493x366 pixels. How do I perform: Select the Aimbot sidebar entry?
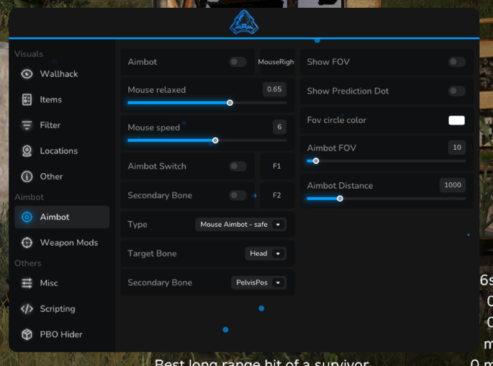click(x=61, y=217)
